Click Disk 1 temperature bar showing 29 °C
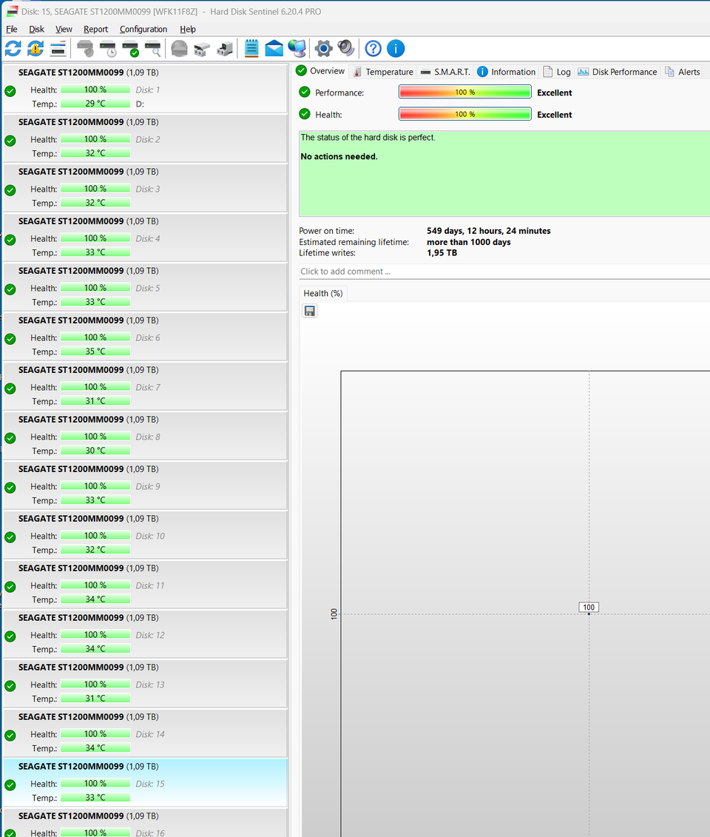This screenshot has height=837, width=710. pos(95,104)
